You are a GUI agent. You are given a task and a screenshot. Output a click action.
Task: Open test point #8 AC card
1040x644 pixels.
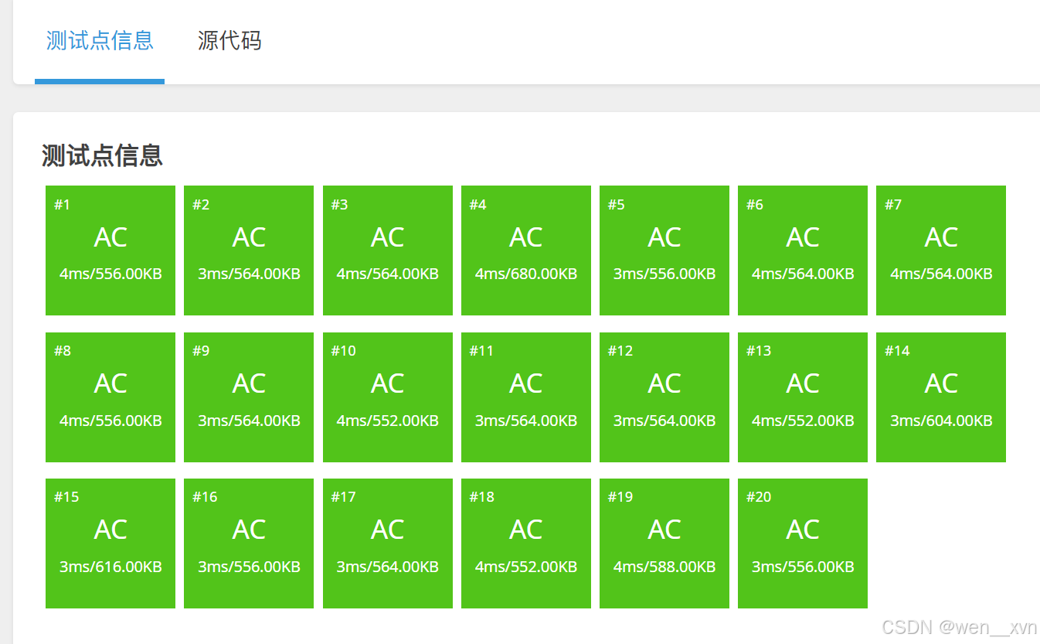(x=110, y=397)
